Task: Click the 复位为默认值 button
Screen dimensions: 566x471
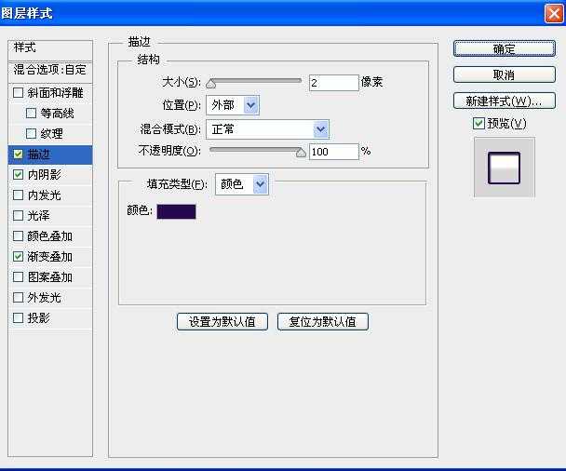Action: point(323,322)
